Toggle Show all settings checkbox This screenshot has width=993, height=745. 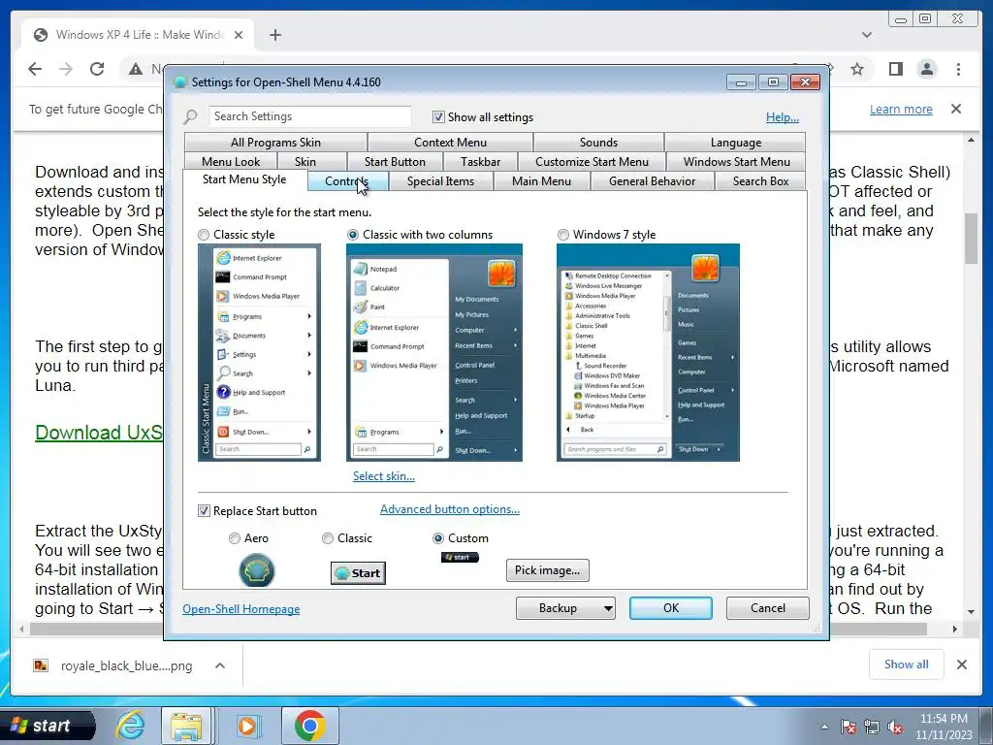pos(437,116)
